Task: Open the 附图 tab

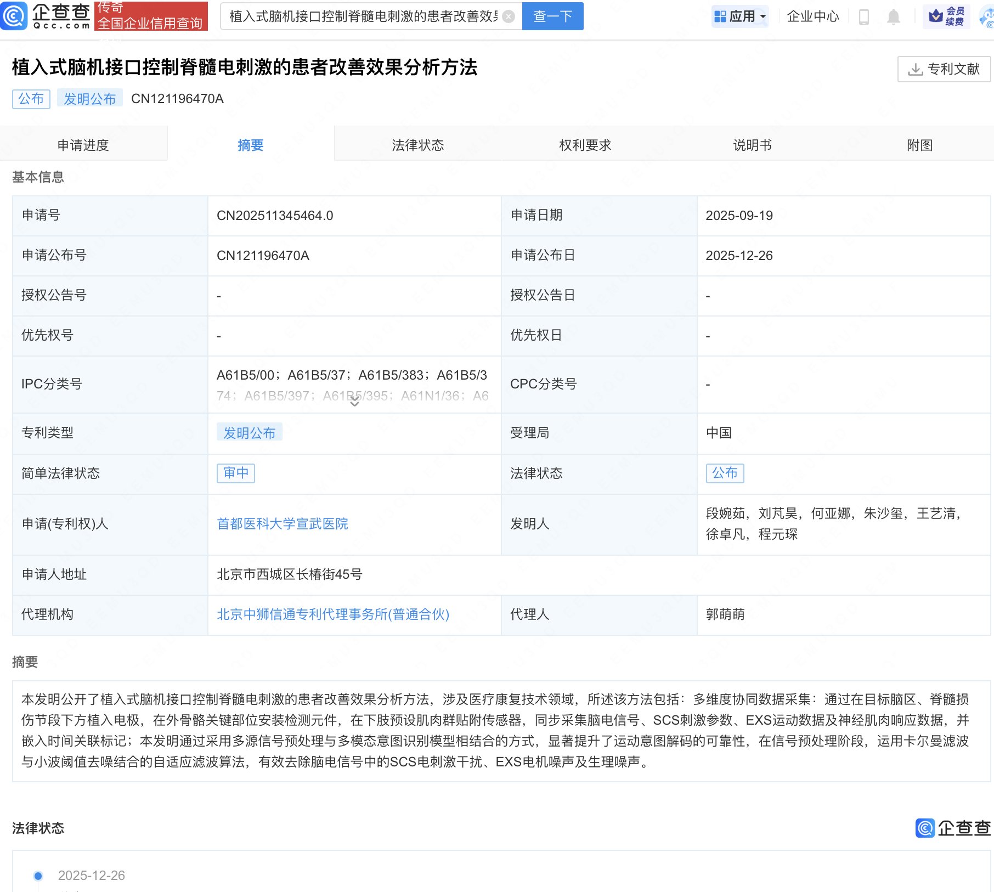Action: (x=919, y=145)
